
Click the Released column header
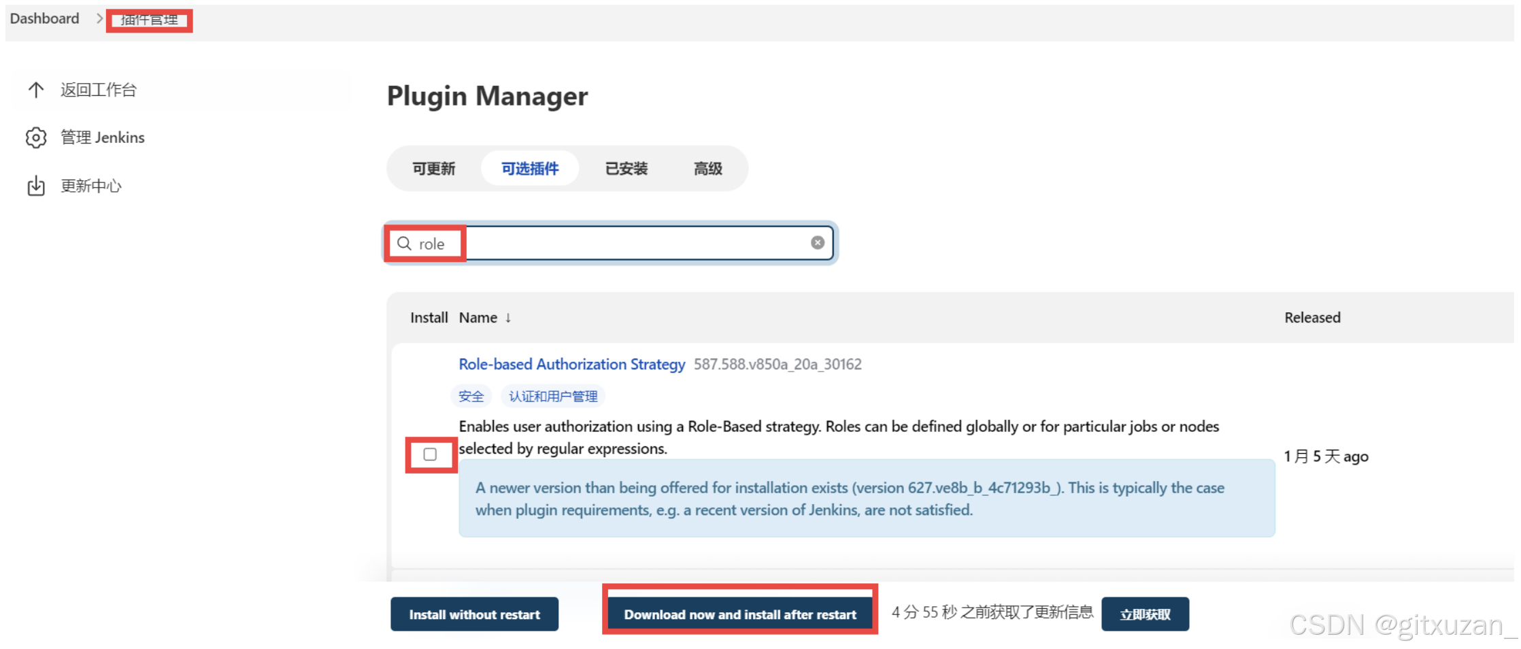1313,318
